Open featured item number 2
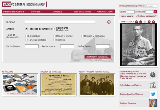Screen dimensions: 160x110 pos(141,22)
